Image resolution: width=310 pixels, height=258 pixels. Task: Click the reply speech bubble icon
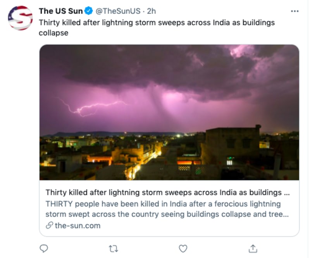click(x=44, y=248)
